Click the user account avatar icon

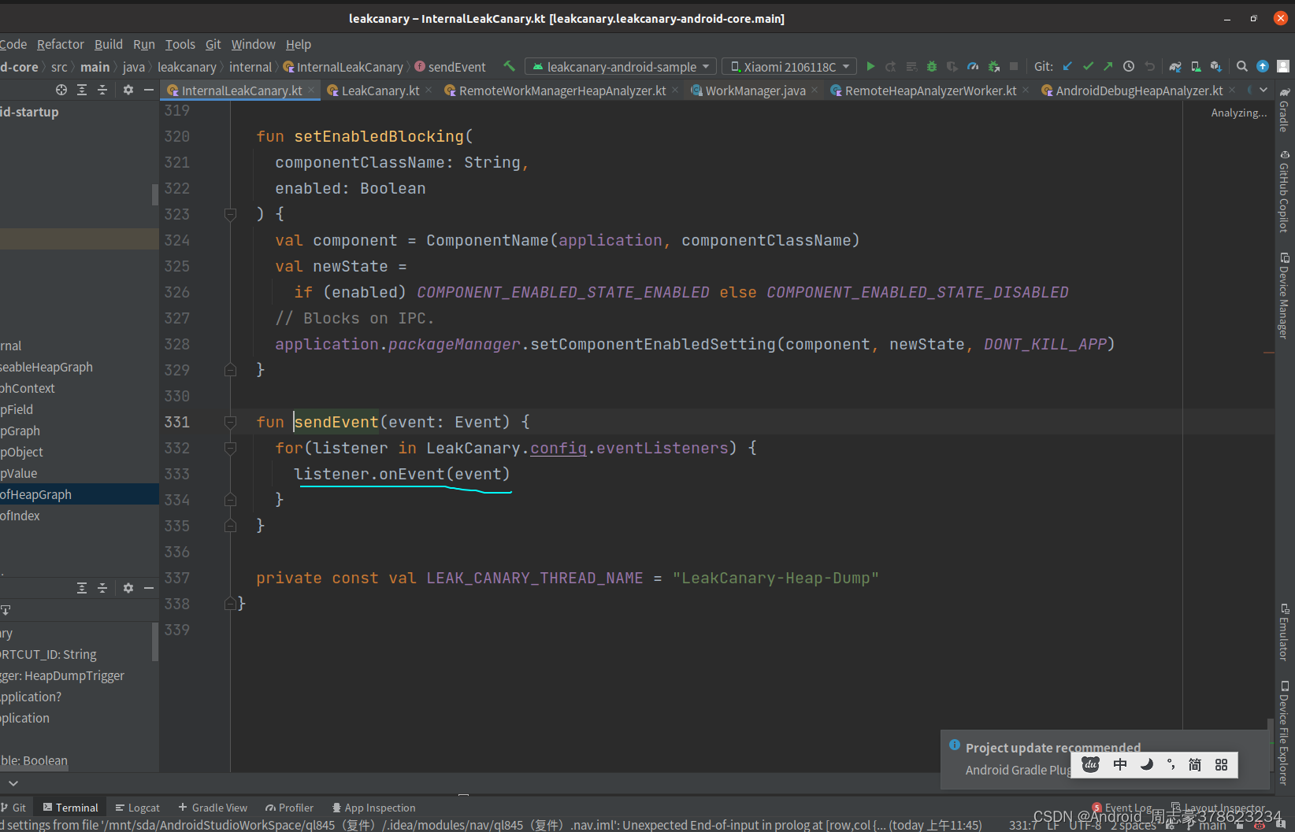(x=1283, y=67)
